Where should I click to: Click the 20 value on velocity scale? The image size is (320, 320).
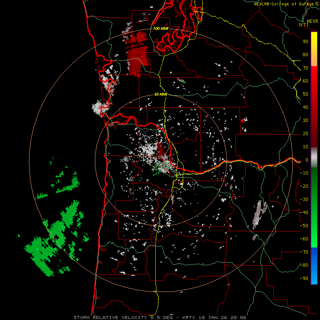305,134
